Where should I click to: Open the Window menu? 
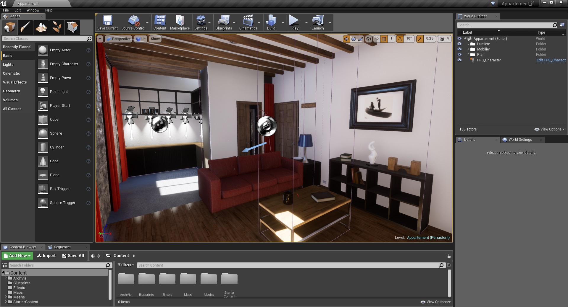[33, 10]
